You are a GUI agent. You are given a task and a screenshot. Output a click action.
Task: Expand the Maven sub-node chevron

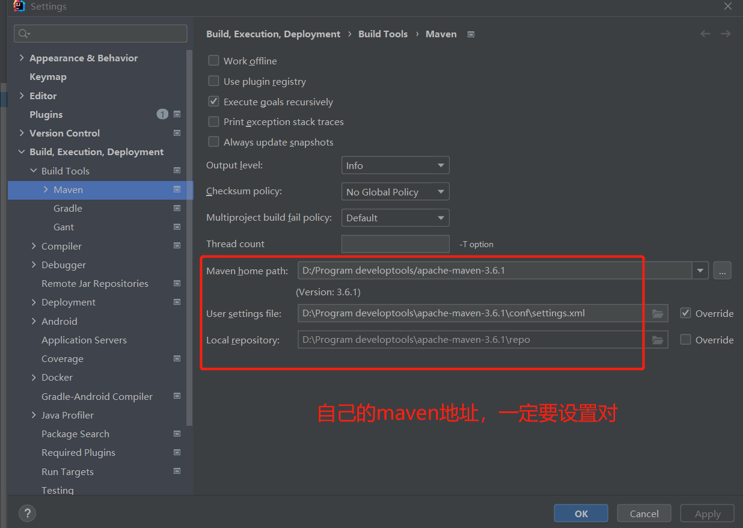pos(46,189)
